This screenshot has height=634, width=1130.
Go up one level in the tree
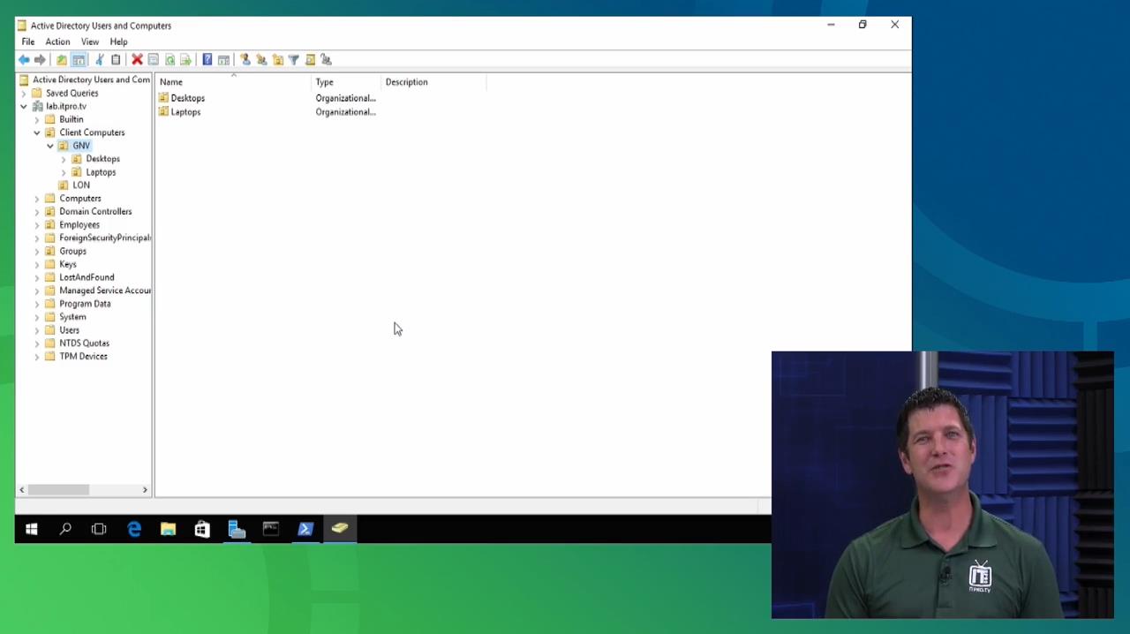pyautogui.click(x=61, y=60)
